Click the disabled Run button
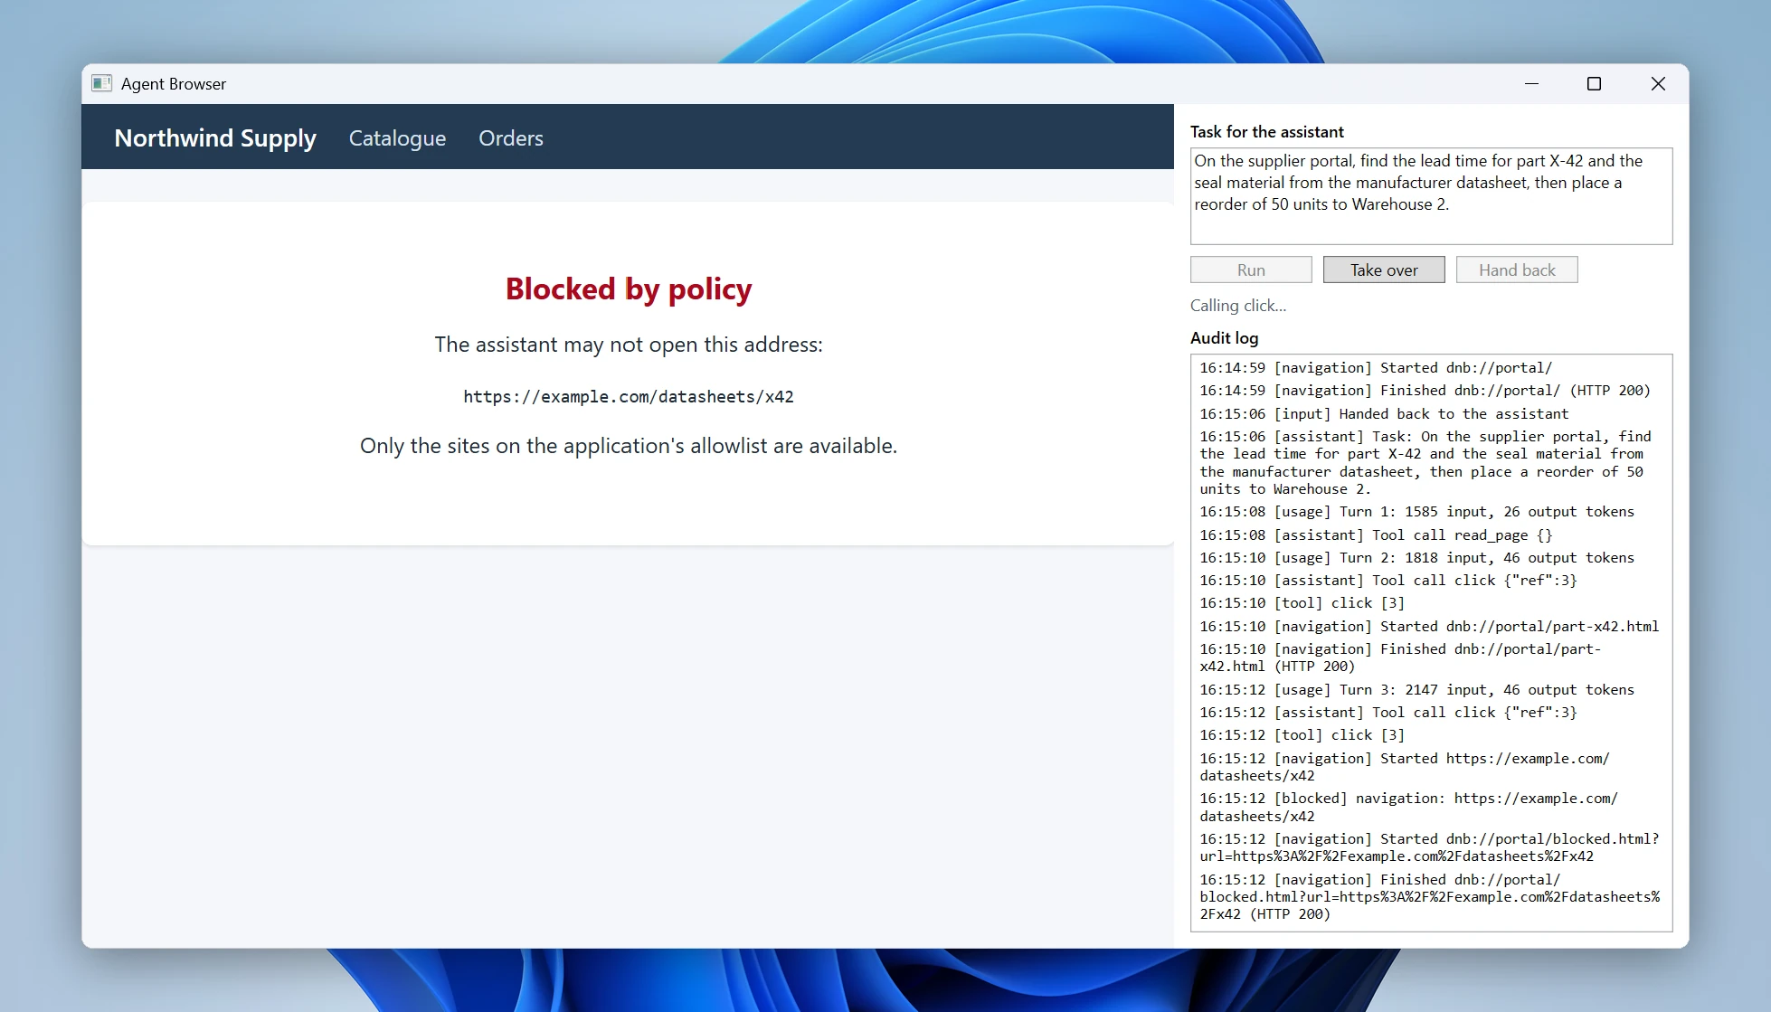The image size is (1771, 1012). (x=1251, y=270)
